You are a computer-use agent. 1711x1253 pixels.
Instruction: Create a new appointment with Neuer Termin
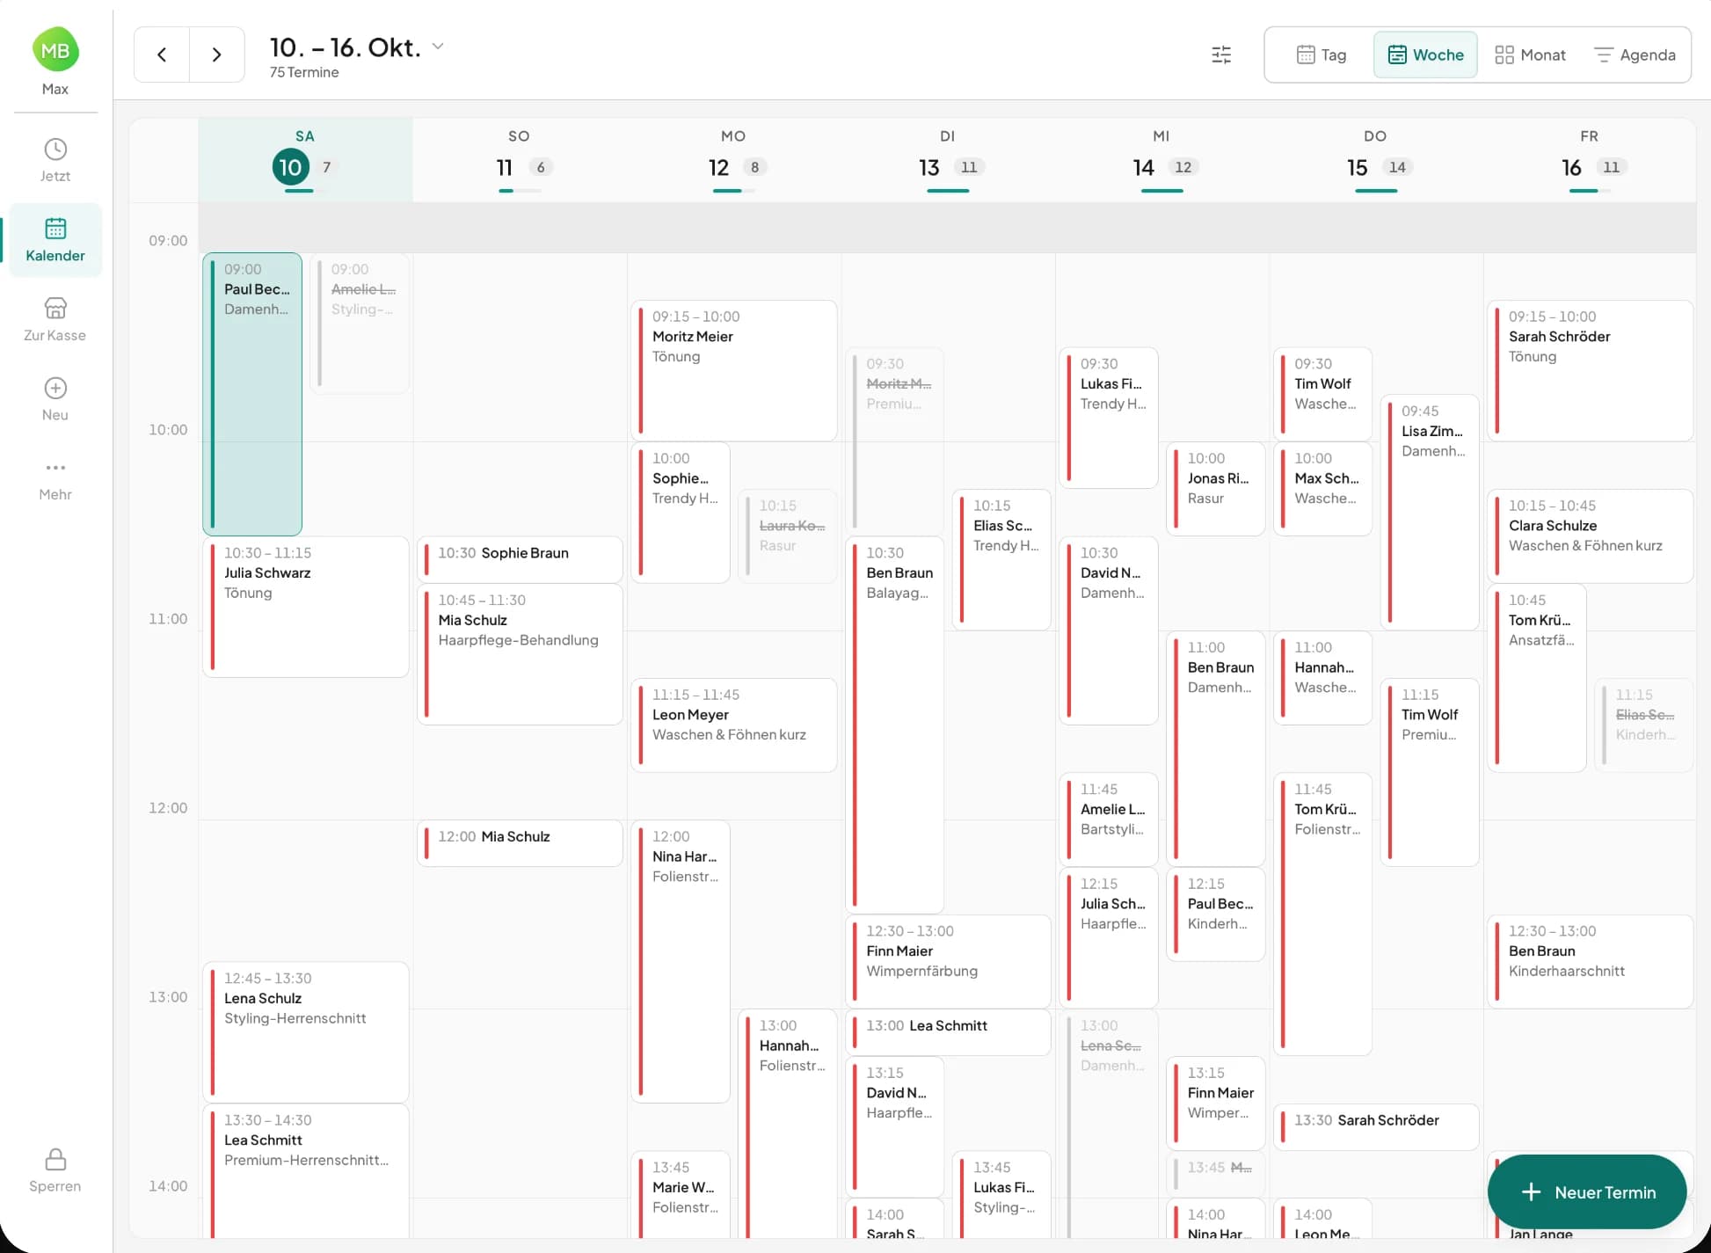(x=1587, y=1191)
